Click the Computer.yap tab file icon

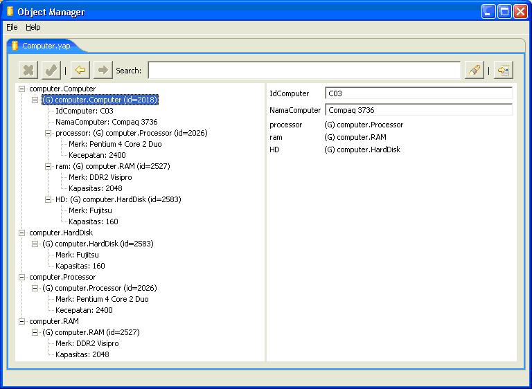[15, 46]
